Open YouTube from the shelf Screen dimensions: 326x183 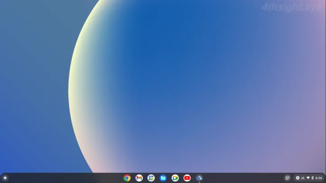(187, 178)
